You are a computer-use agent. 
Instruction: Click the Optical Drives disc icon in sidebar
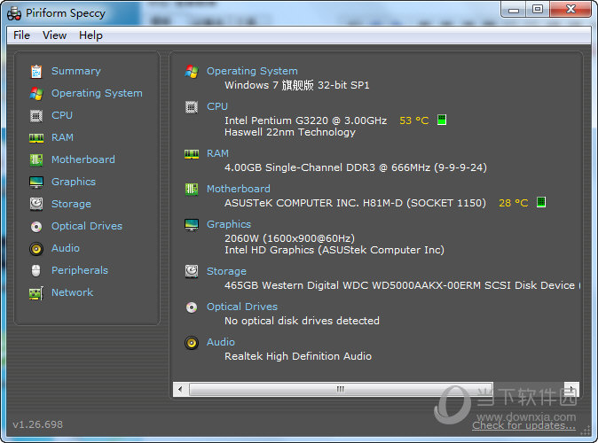[x=36, y=227]
